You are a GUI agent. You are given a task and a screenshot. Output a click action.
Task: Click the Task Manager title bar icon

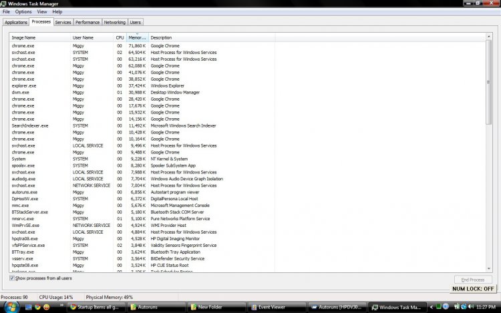pyautogui.click(x=3, y=4)
